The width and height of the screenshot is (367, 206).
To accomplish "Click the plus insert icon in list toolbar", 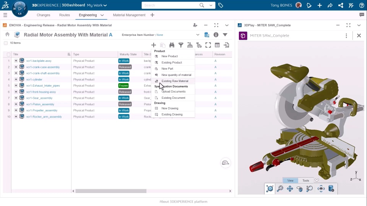I will click(x=154, y=45).
